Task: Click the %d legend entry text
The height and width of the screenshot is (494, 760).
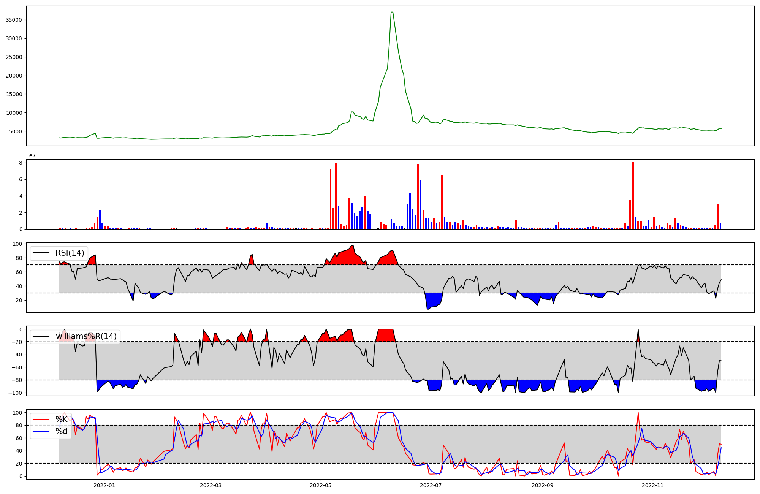Action: click(62, 431)
